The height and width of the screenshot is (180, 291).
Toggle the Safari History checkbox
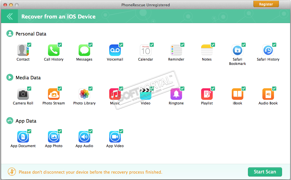tap(274, 45)
